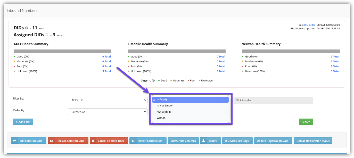
Task: Click the Show/Hide Columns button
Action: 183,141
